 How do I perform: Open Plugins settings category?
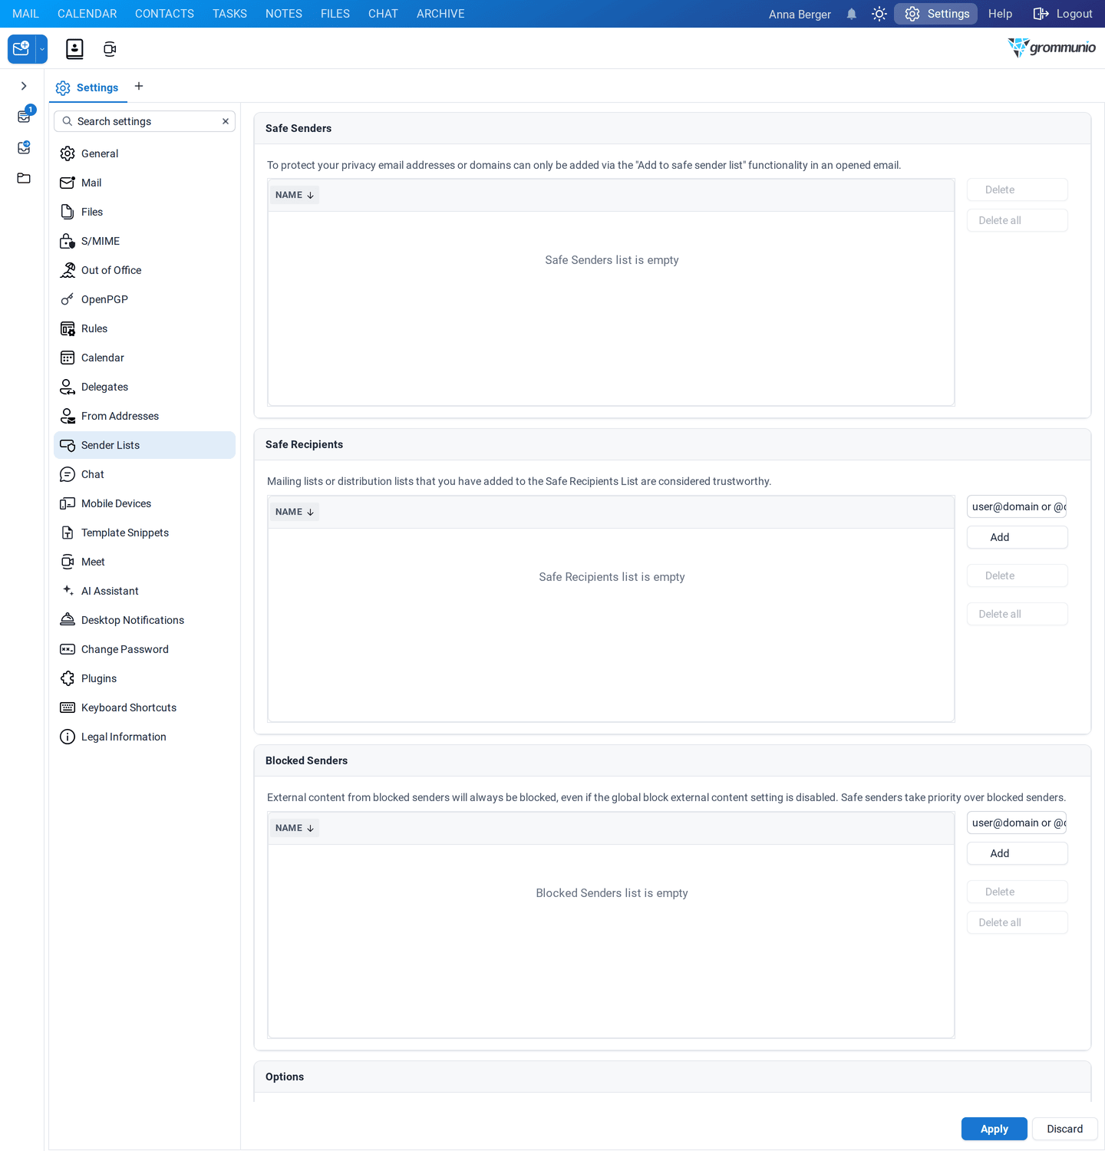click(144, 678)
